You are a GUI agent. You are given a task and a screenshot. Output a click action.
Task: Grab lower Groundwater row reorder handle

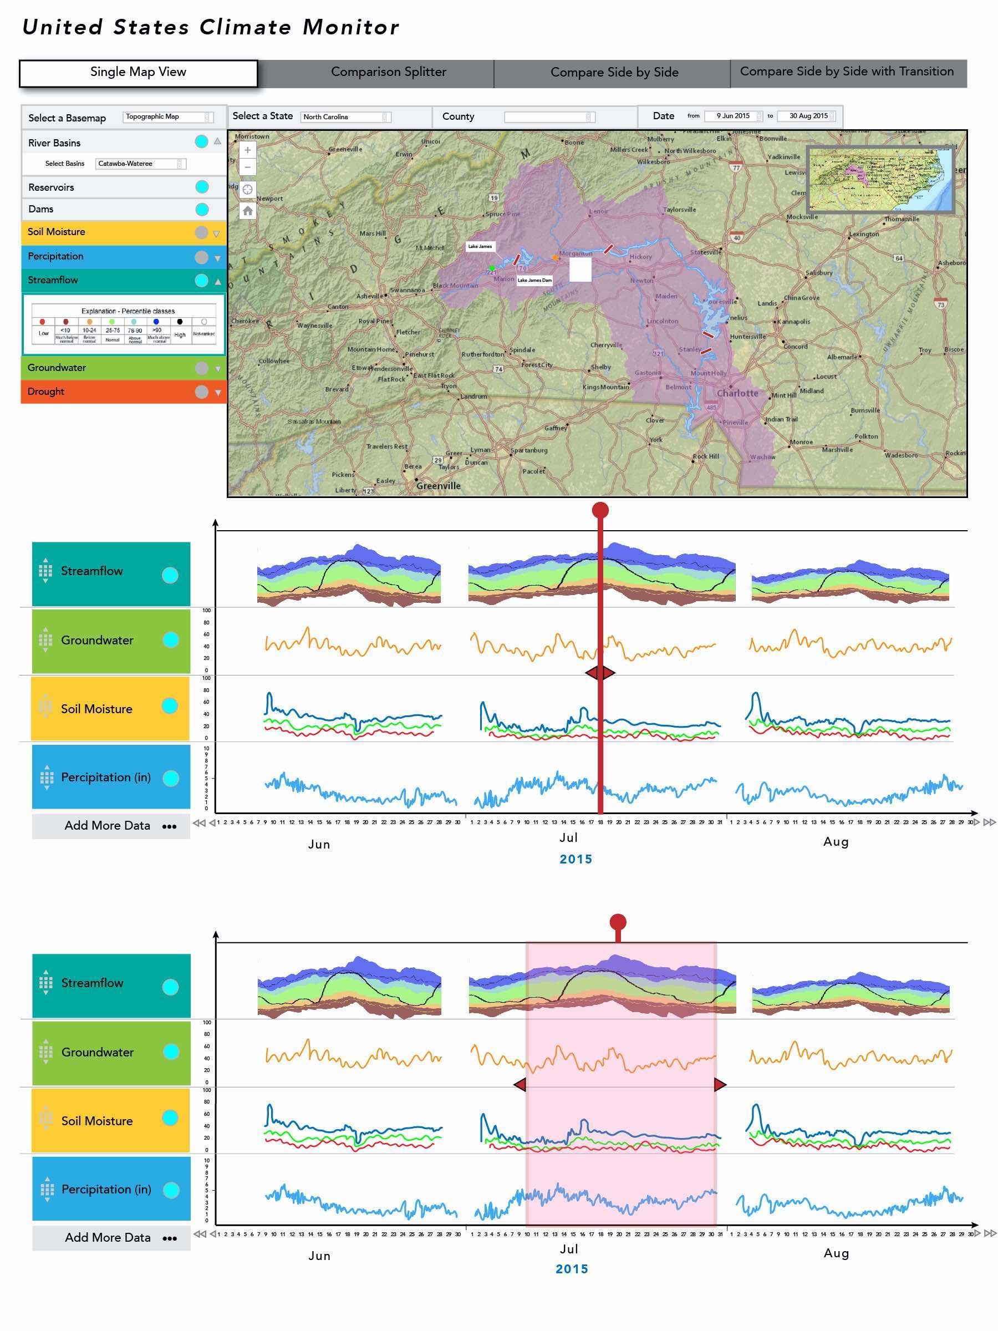click(45, 1052)
